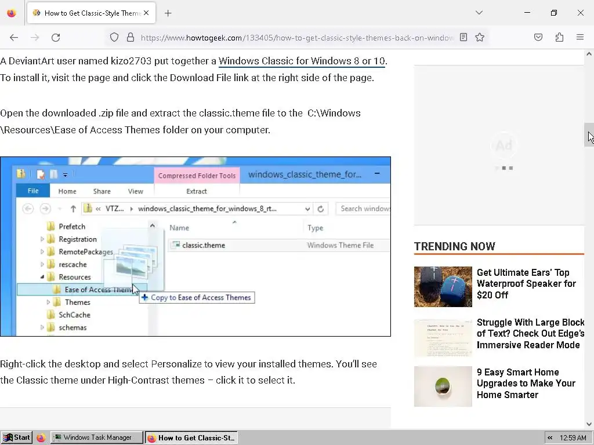
Task: Launch Firefox from quick launch icon
Action: (41, 438)
